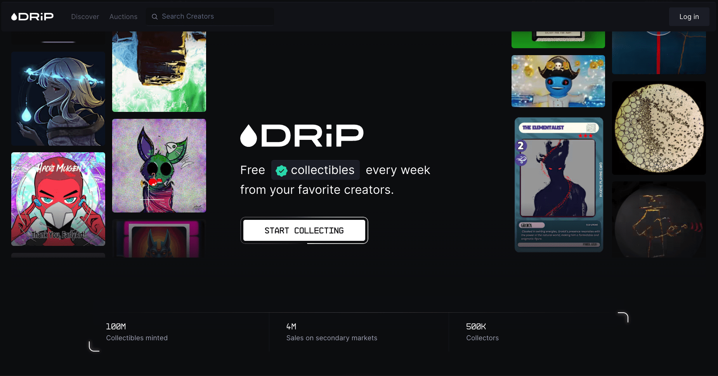Click the wind swirl icon on Elementalist card
Screen dimensions: 718x376
pos(521,159)
